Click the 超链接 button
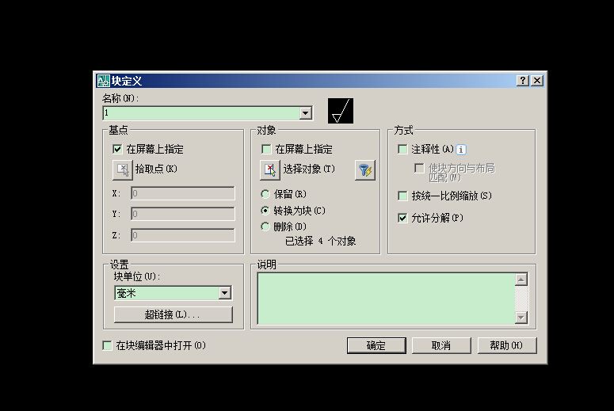 pos(173,314)
